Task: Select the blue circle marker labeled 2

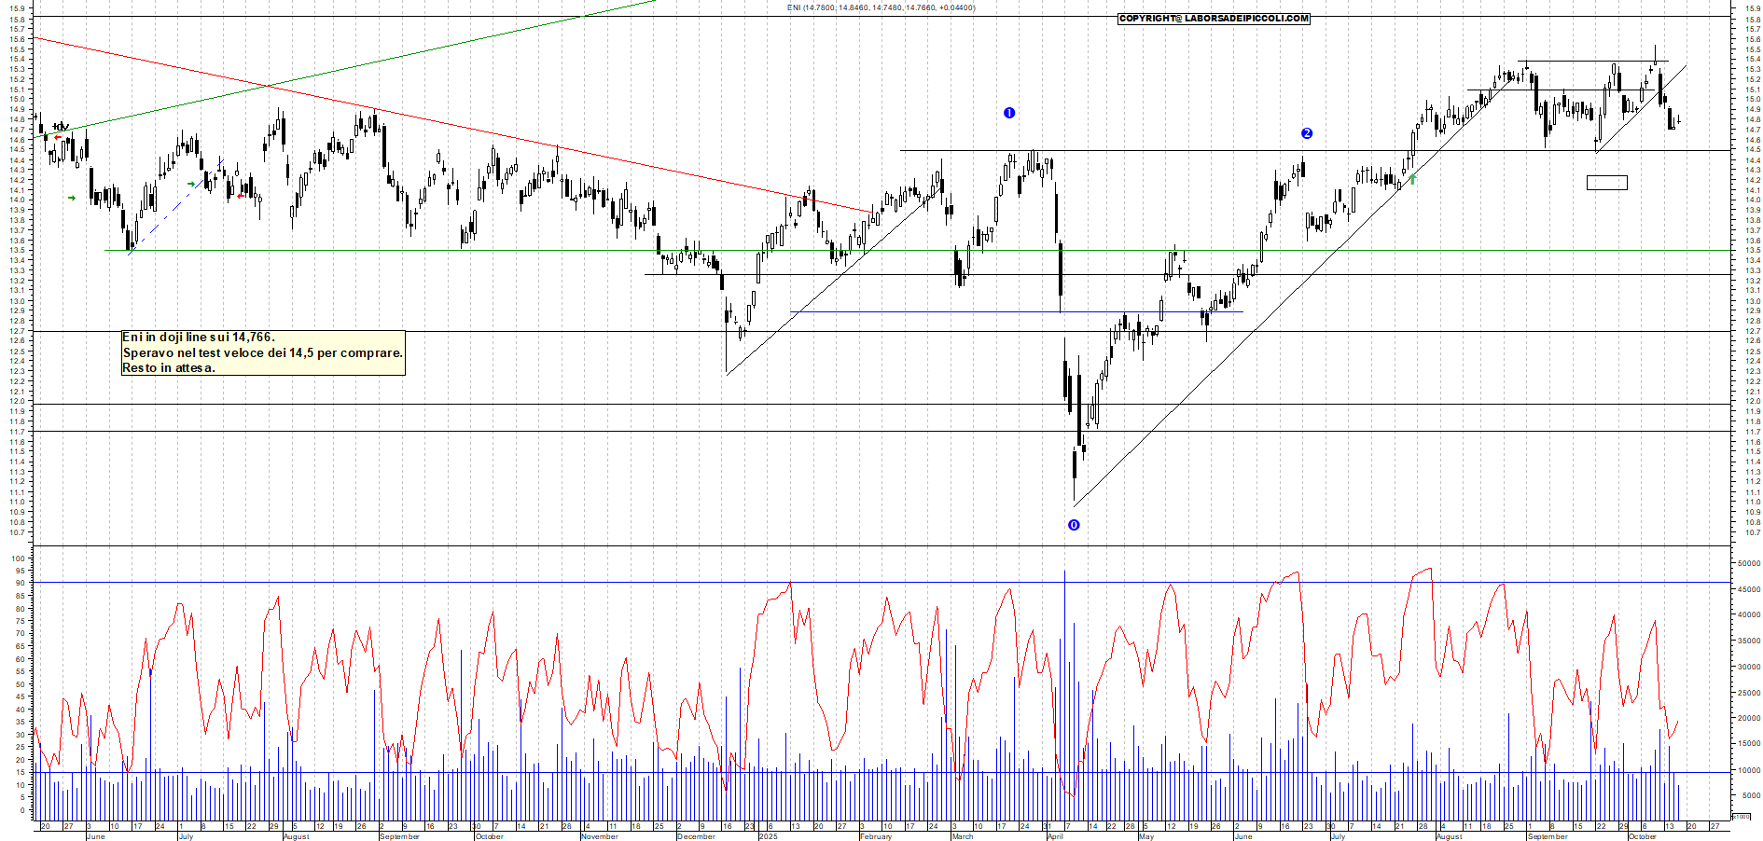Action: [1307, 133]
